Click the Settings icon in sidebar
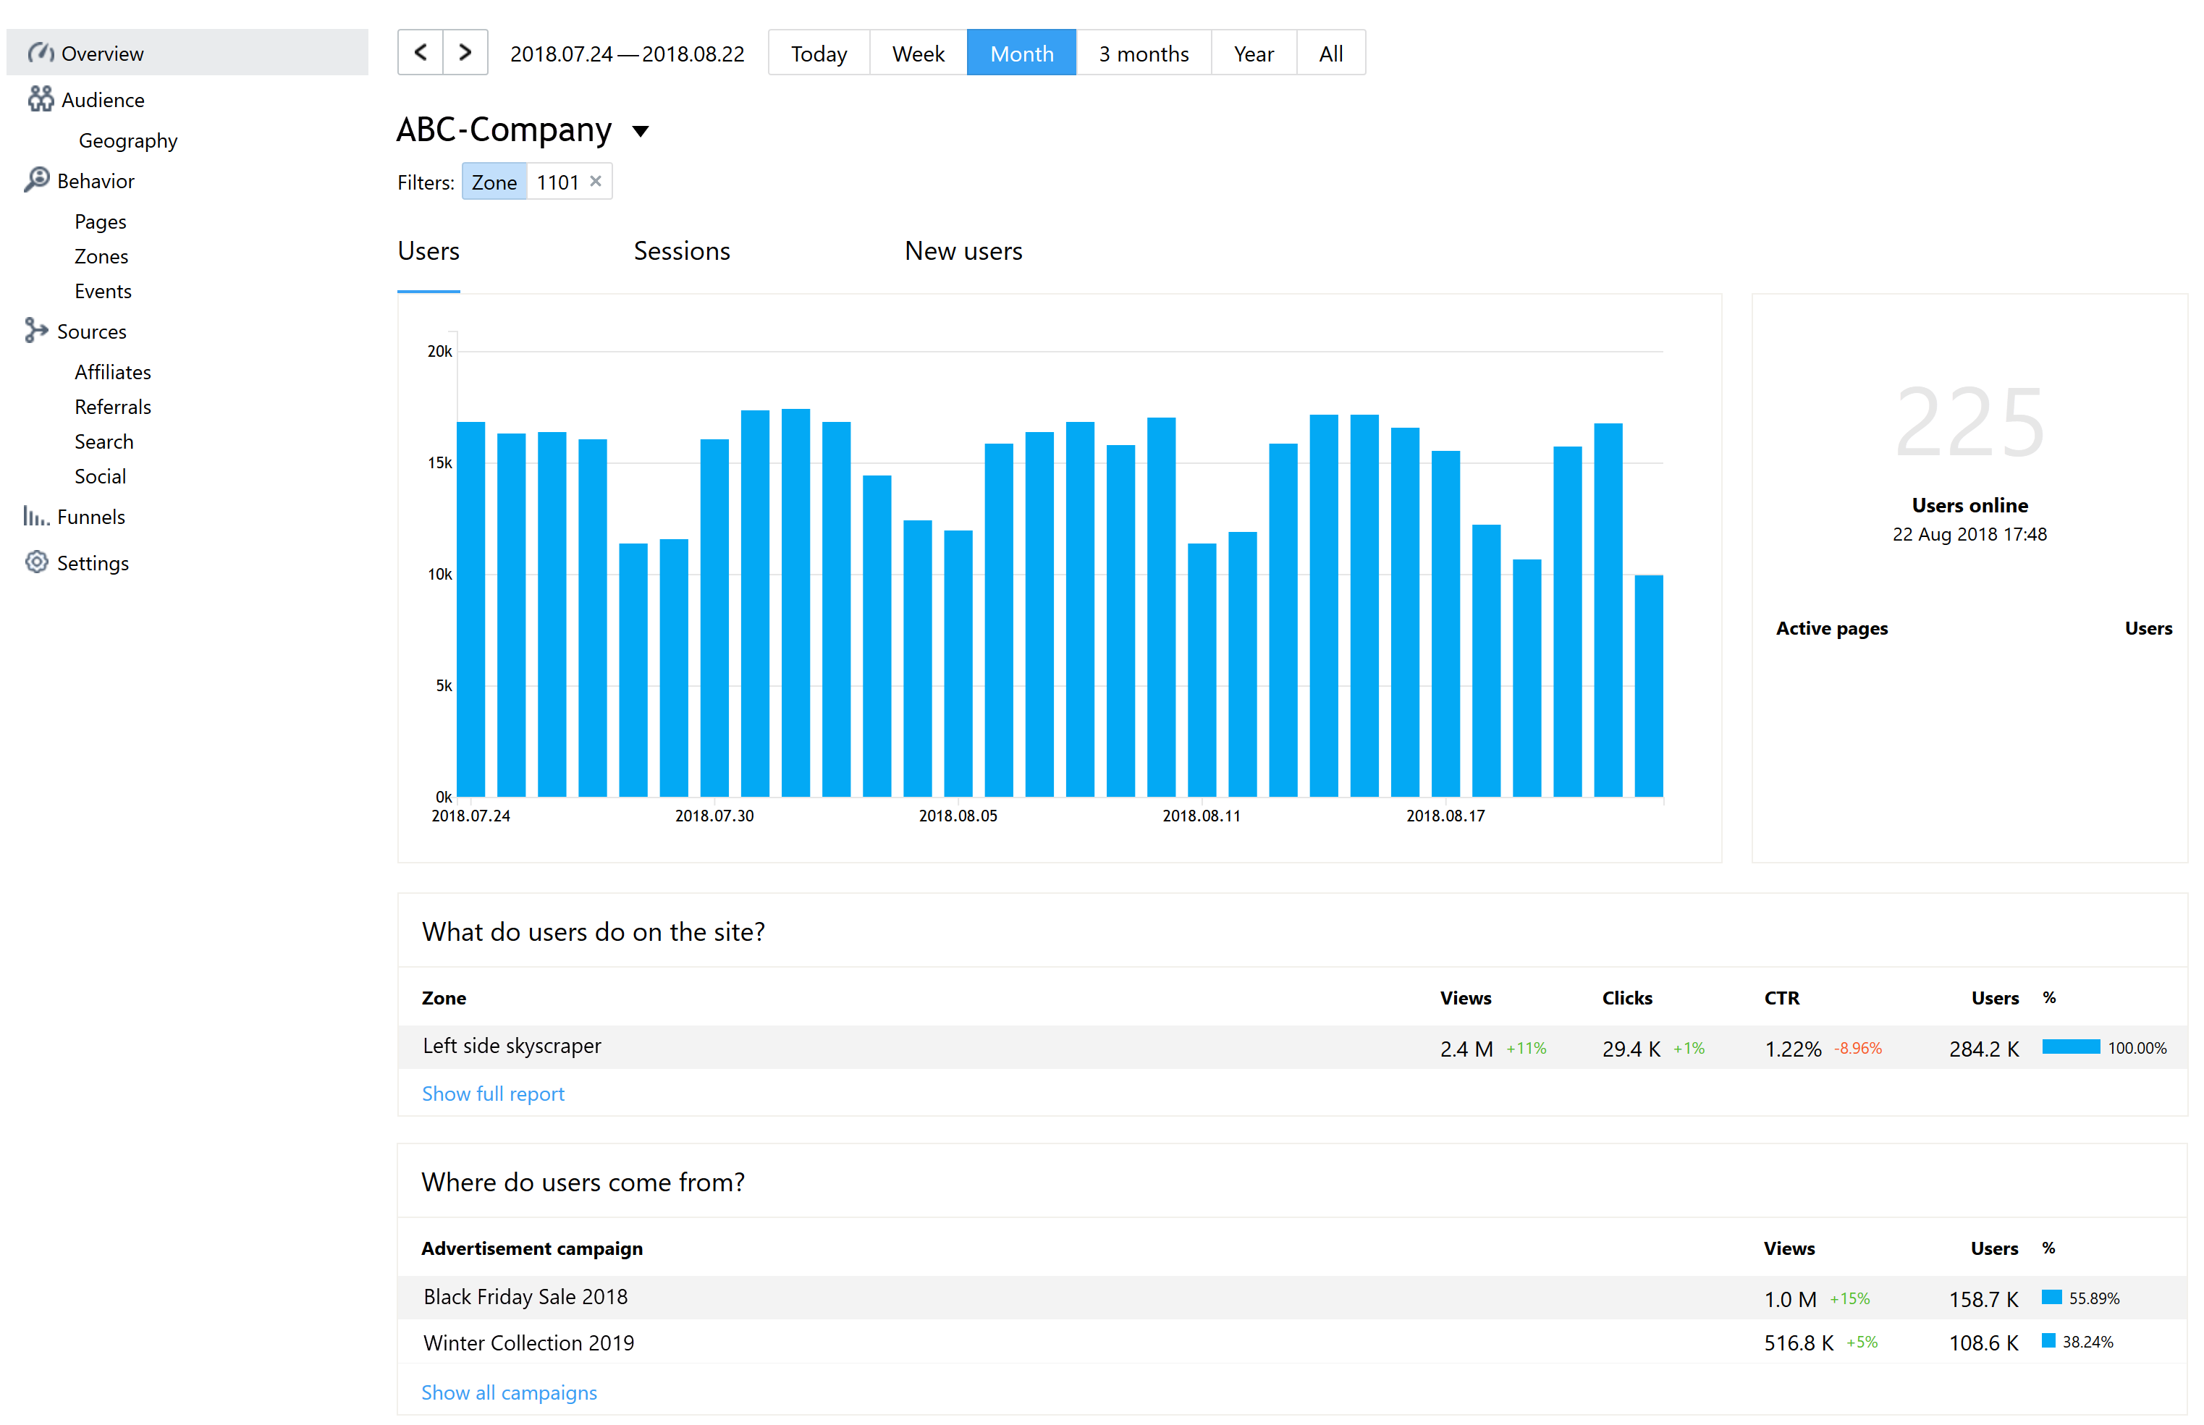Viewport: 2204px width, 1425px height. click(35, 561)
